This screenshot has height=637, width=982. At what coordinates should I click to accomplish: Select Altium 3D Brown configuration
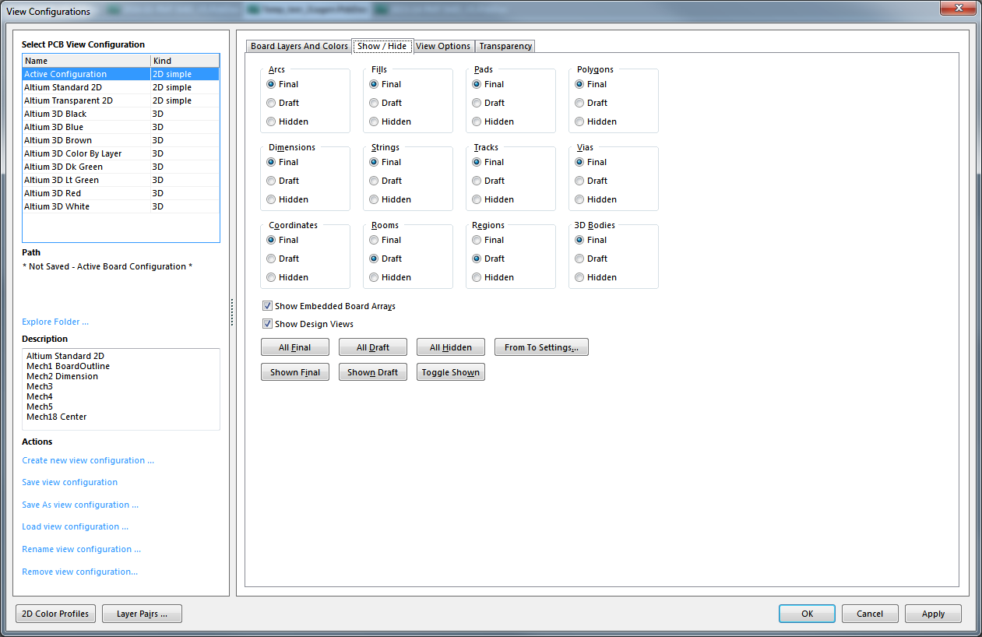[x=121, y=140]
